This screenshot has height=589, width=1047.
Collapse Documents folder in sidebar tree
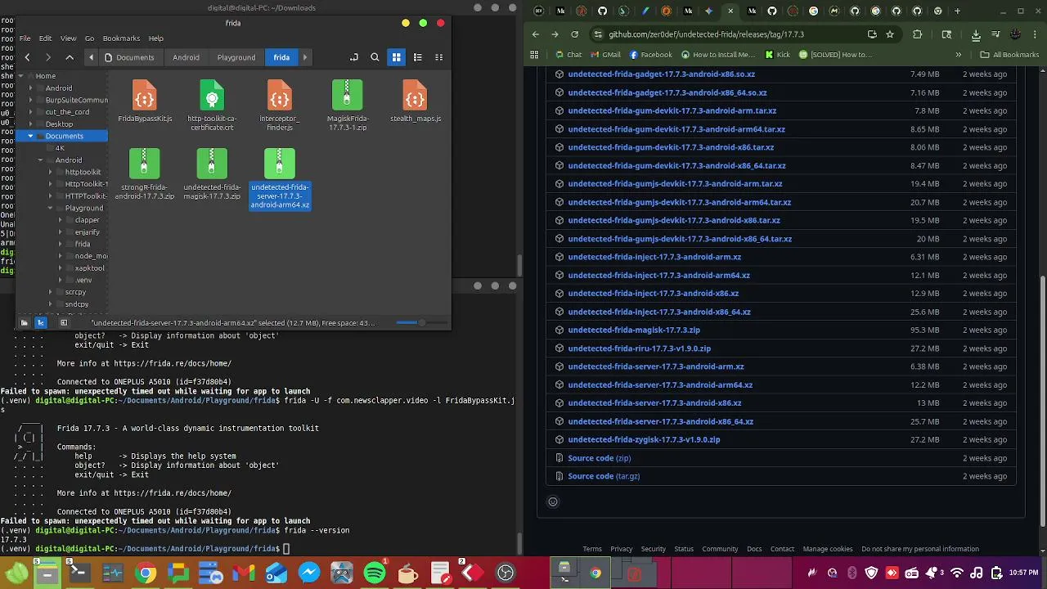(x=30, y=136)
